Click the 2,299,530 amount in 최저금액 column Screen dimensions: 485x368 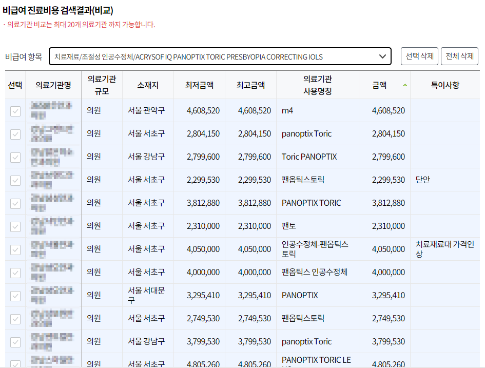pyautogui.click(x=203, y=180)
